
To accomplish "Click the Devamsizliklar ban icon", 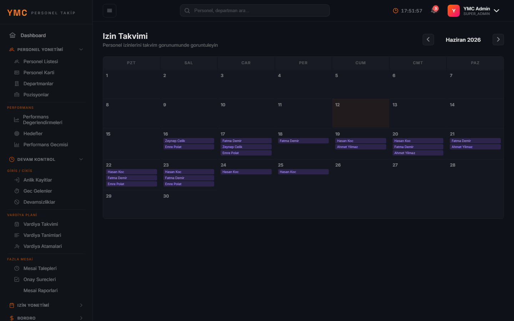I will (17, 202).
